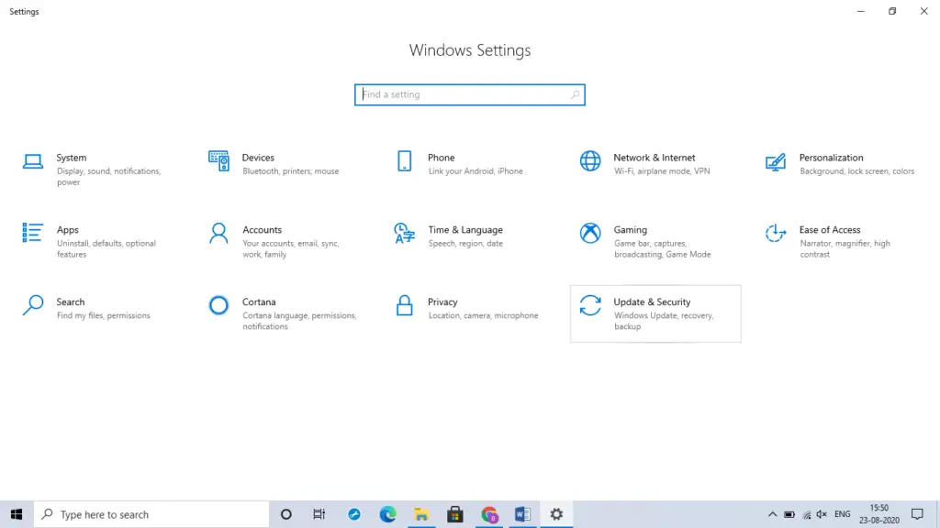Open the Windows Start menu
940x528 pixels.
click(x=17, y=514)
